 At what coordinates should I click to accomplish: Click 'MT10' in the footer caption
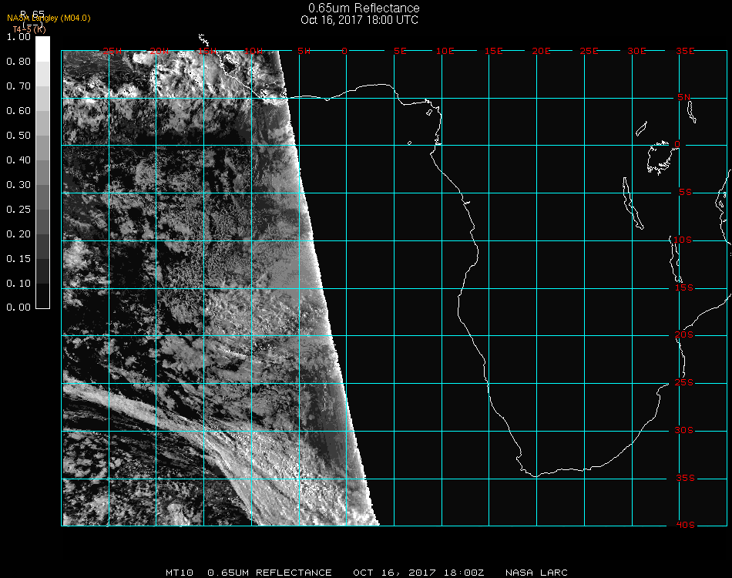(180, 573)
